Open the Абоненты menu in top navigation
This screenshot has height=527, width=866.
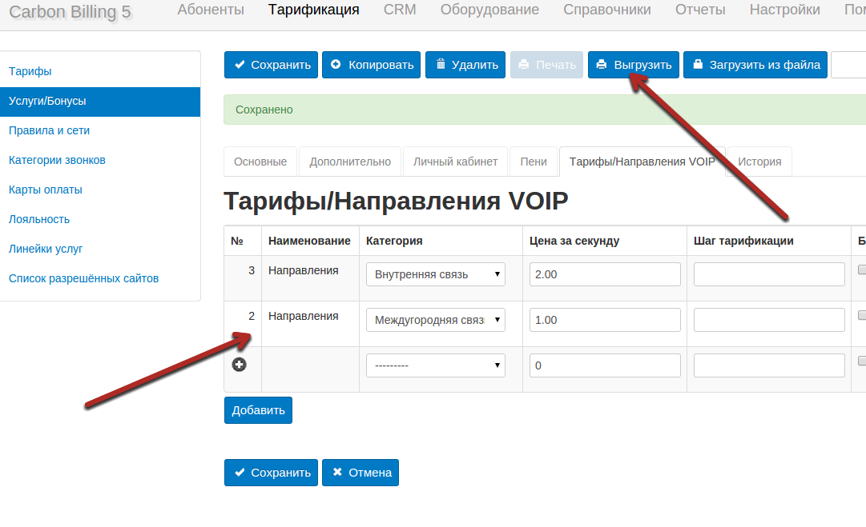pos(211,10)
